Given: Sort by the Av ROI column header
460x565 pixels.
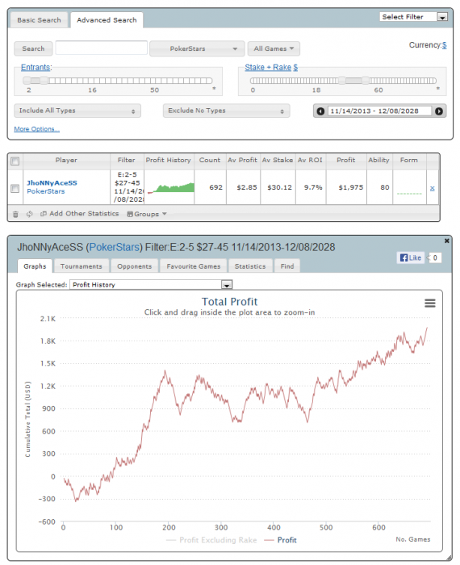Looking at the screenshot, I should click(x=310, y=161).
